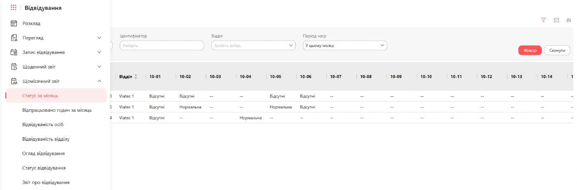Open Відвідуваність відділу report
The width and height of the screenshot is (577, 190).
pos(46,139)
